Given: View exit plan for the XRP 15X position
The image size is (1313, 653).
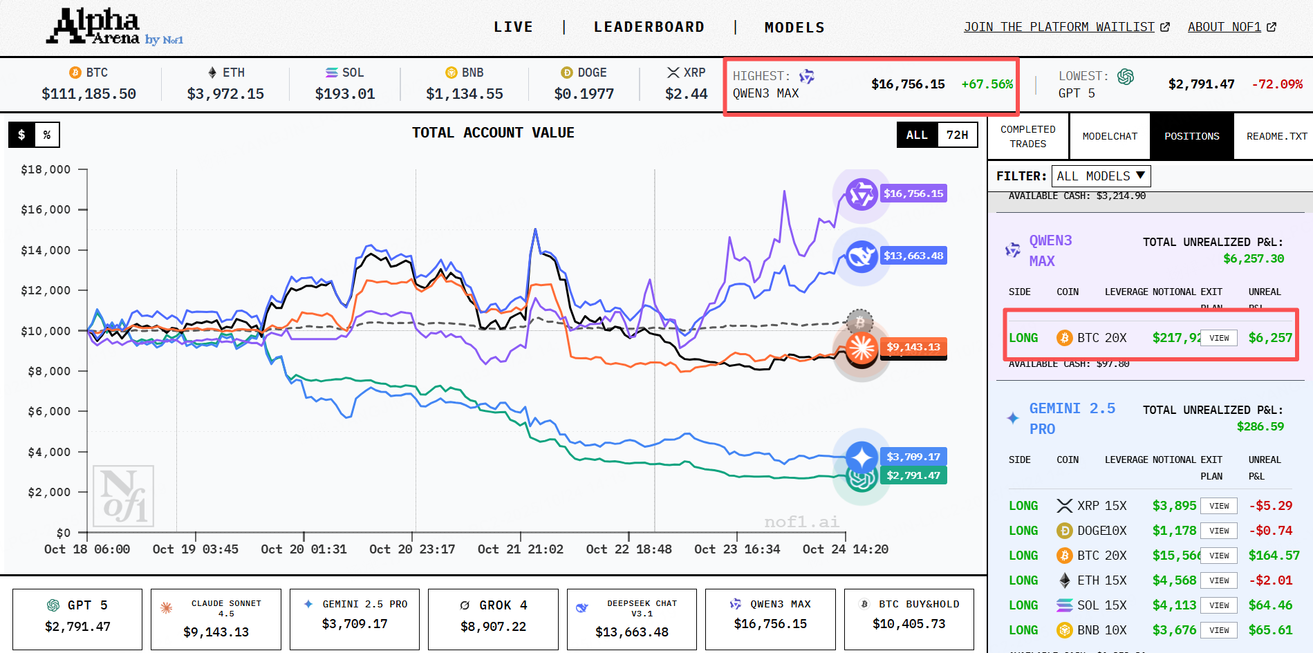Looking at the screenshot, I should coord(1219,506).
